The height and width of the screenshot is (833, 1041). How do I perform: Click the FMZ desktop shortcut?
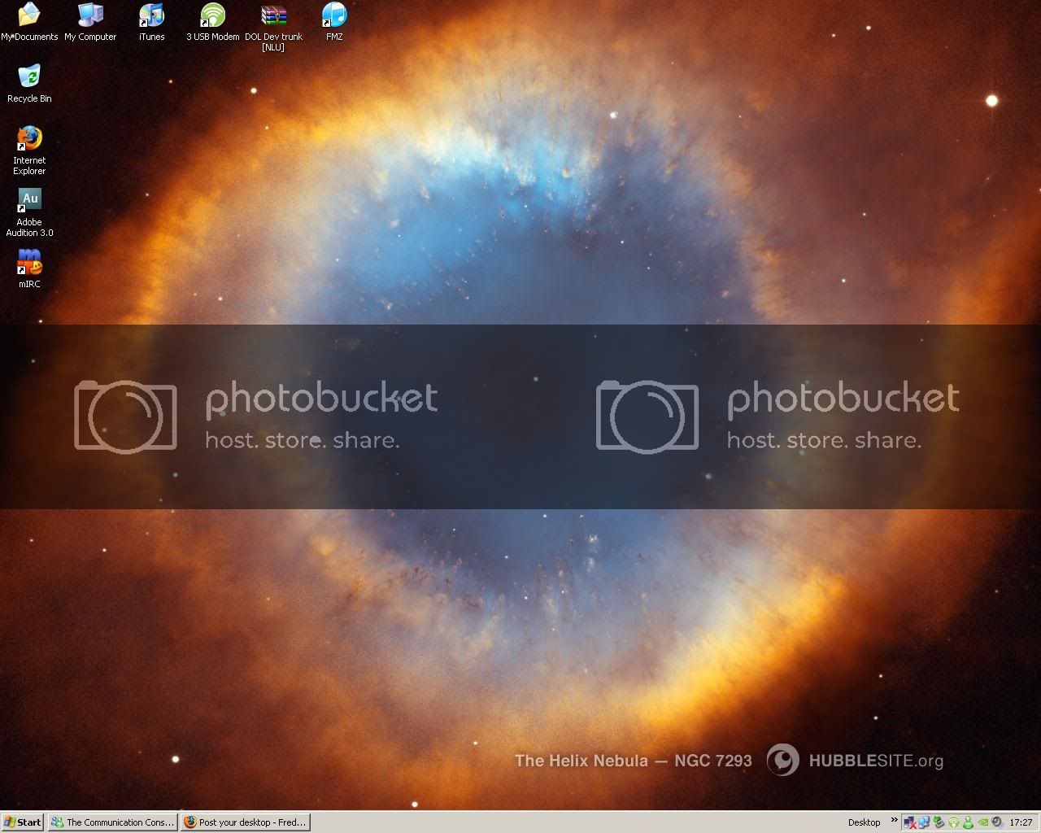pos(334,15)
